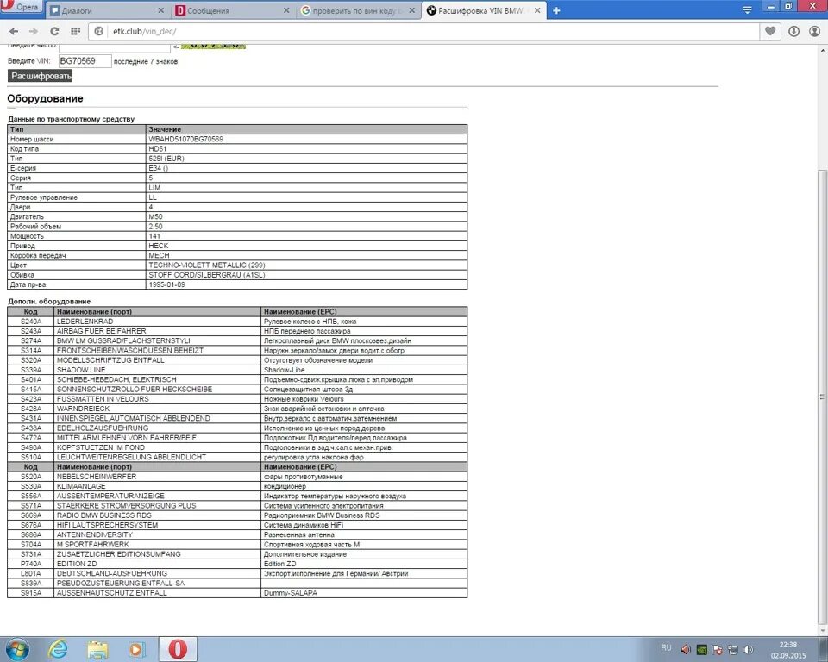Viewport: 828px width, 662px height.
Task: Click TECHNO-VIOLETT METALLIC (299) cell
Action: [306, 265]
